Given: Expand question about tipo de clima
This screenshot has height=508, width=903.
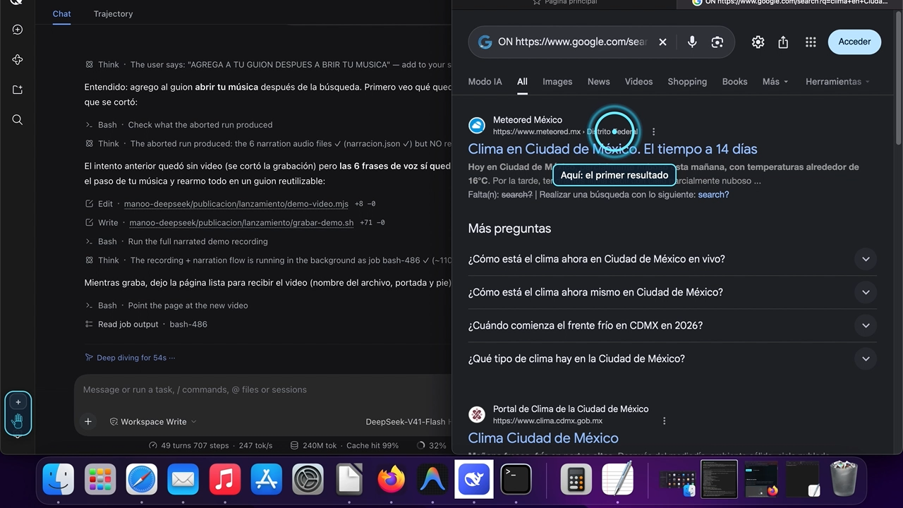Looking at the screenshot, I should [672, 358].
